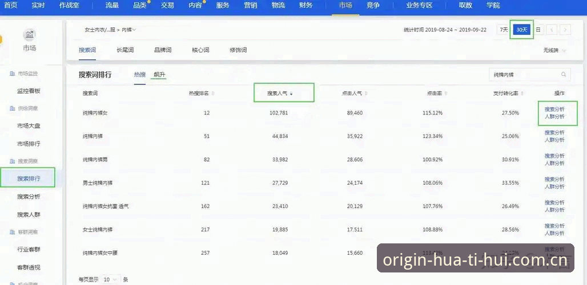Click the 102,781 search popularity value
The image size is (587, 285).
click(279, 113)
